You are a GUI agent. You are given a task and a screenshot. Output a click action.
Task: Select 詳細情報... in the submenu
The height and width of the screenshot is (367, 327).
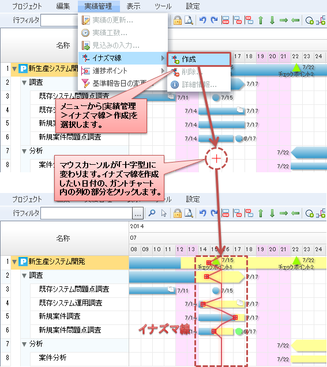(x=199, y=85)
